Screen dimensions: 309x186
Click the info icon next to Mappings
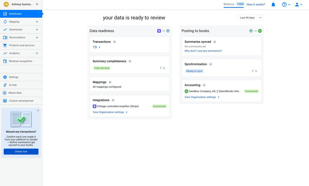[x=110, y=82]
